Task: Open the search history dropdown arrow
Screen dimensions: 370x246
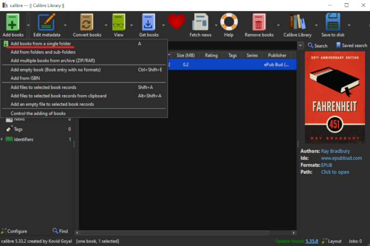Action: [x=301, y=46]
